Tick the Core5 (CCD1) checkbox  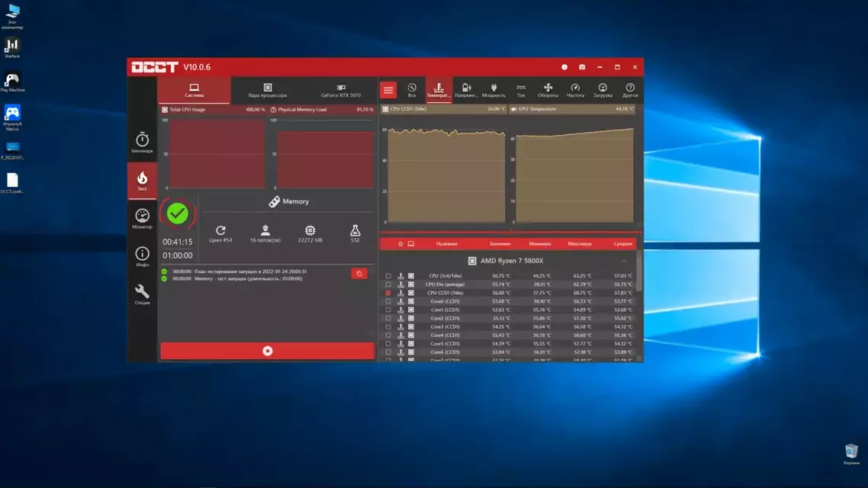[x=388, y=344]
